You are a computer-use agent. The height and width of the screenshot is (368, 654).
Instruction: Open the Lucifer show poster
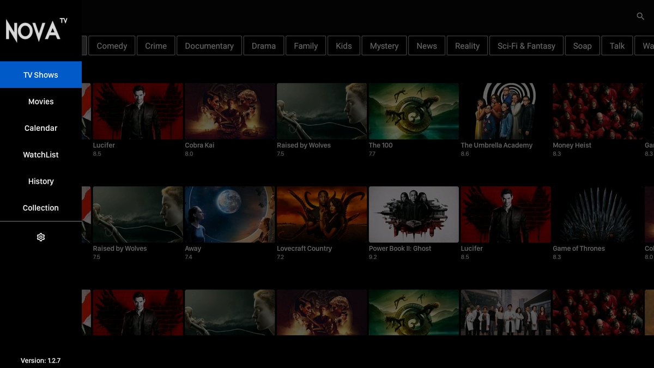(x=137, y=111)
